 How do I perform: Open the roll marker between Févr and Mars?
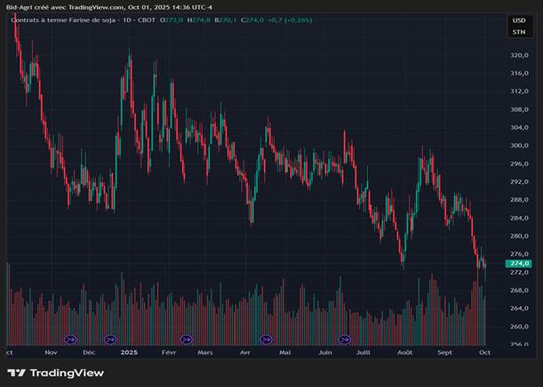pos(186,339)
